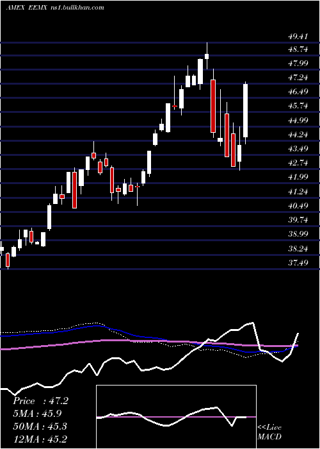Click the 50MA : 45.3 readout

click(40, 426)
